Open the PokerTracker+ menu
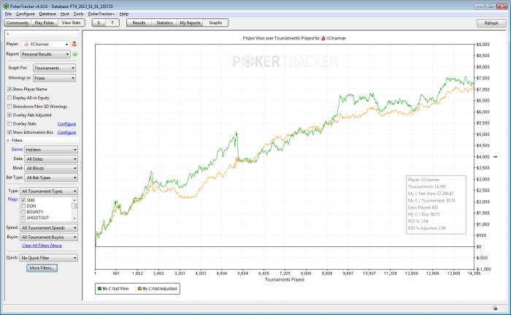This screenshot has height=315, width=511. 101,14
